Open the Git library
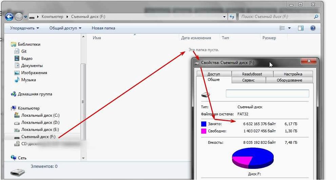 (24, 51)
